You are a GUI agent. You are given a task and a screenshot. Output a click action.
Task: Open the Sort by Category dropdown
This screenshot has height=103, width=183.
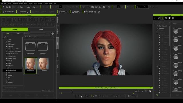[39, 37]
